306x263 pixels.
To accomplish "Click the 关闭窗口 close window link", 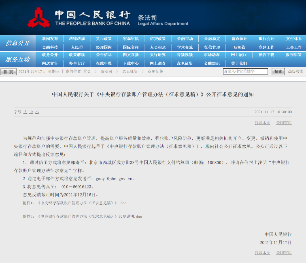I will coord(284,123).
